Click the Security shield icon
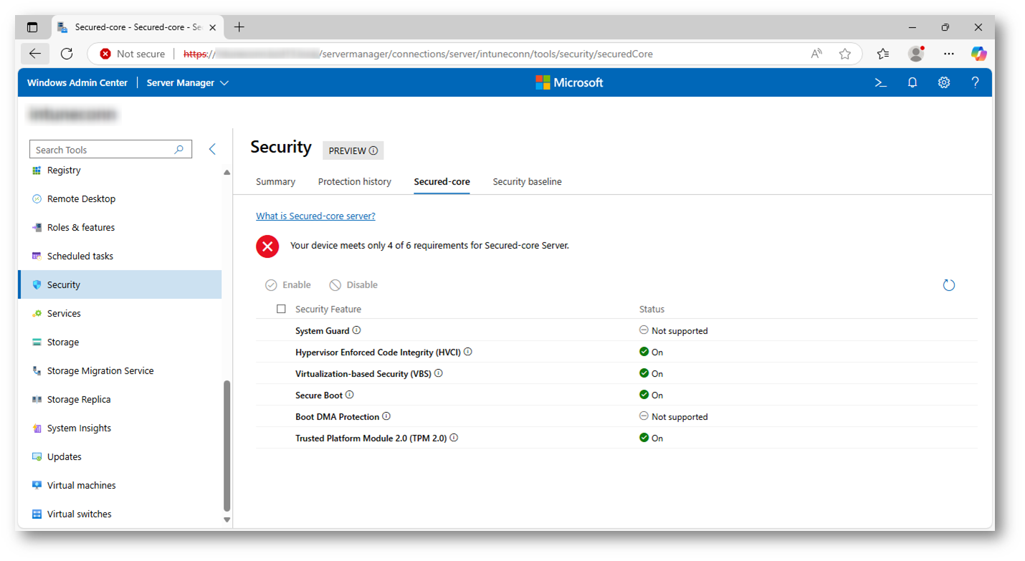The height and width of the screenshot is (561, 1025). tap(37, 285)
